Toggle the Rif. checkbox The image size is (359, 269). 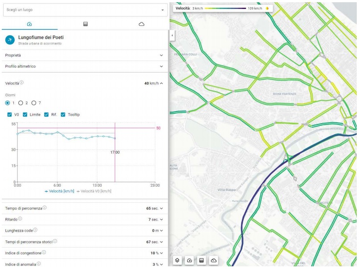tap(46, 115)
